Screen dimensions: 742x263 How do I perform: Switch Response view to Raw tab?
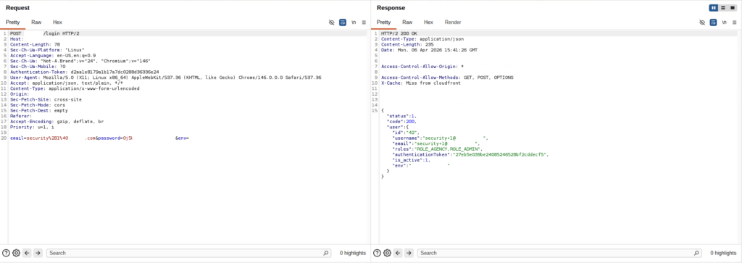407,22
